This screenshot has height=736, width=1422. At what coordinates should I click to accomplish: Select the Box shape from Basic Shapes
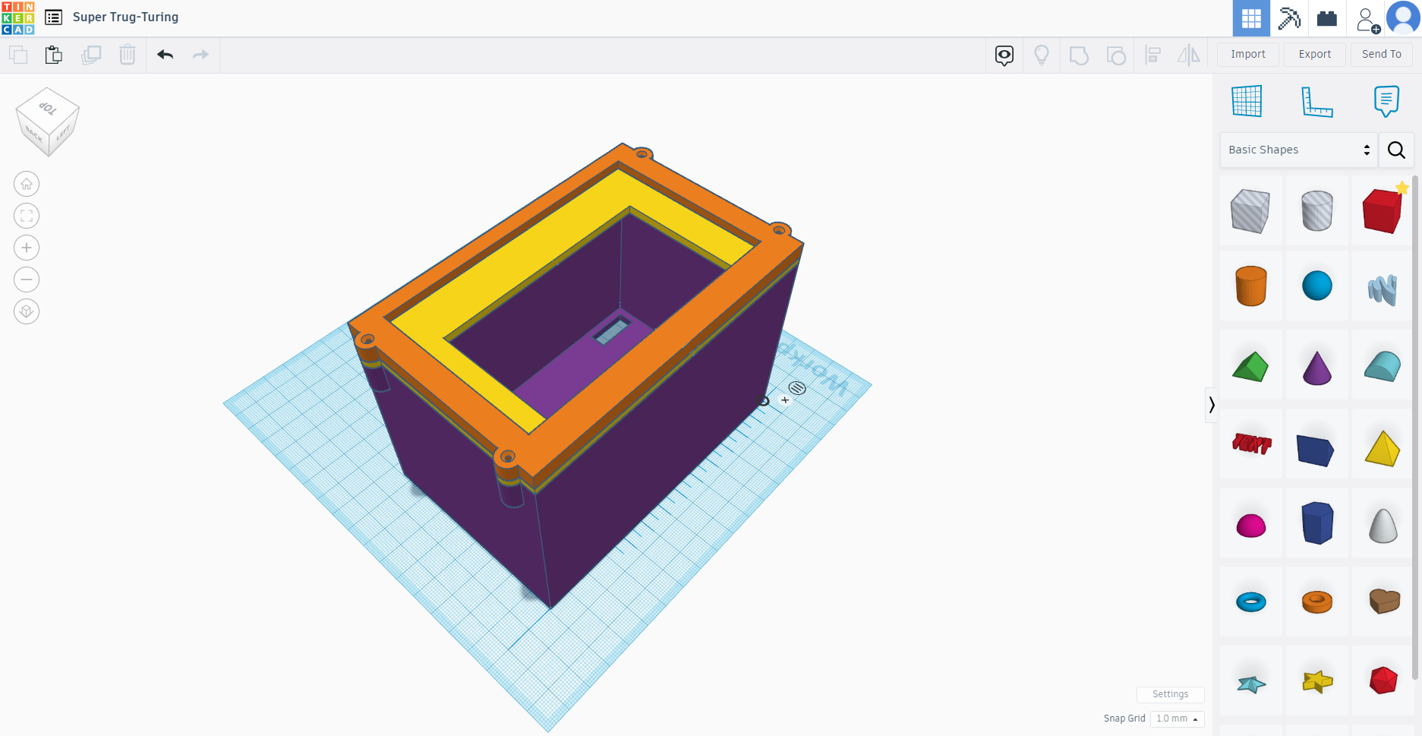[x=1383, y=211]
